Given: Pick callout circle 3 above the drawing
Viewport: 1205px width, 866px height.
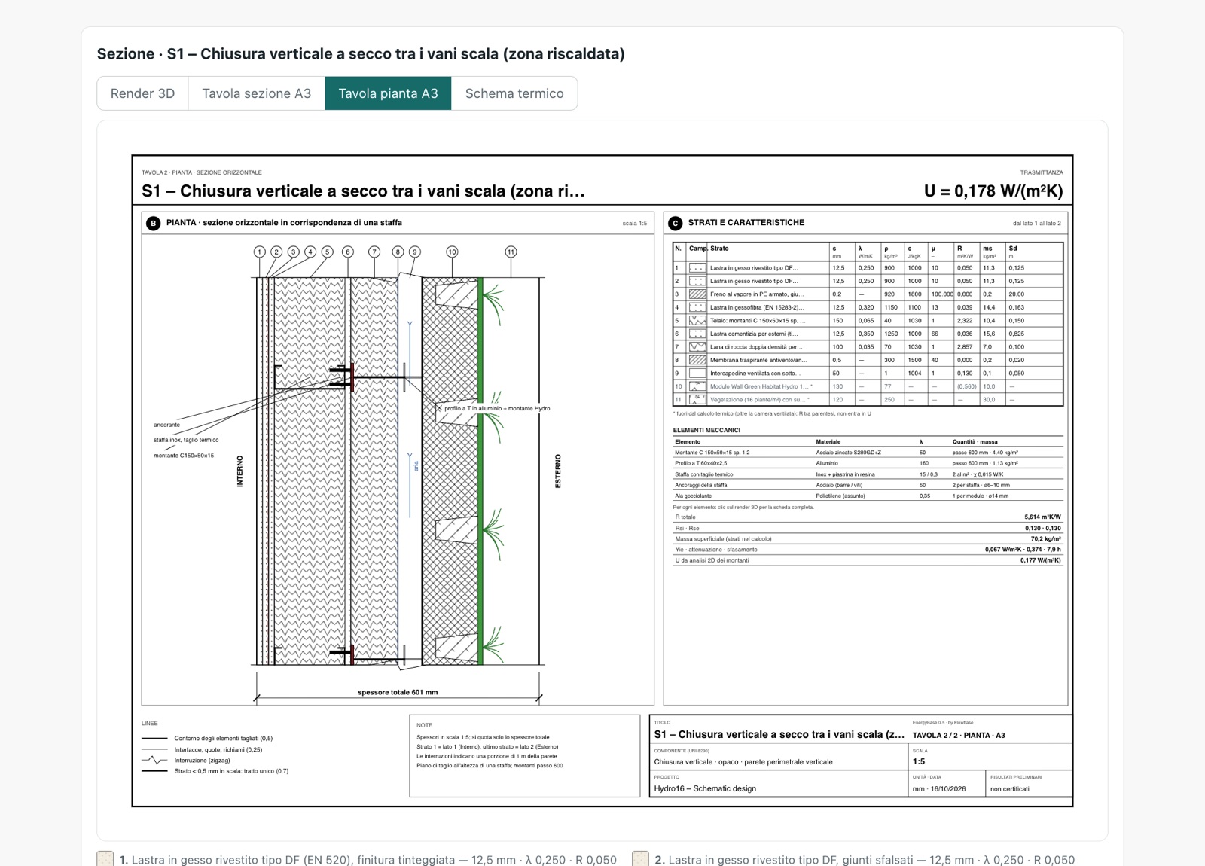Looking at the screenshot, I should tap(294, 252).
